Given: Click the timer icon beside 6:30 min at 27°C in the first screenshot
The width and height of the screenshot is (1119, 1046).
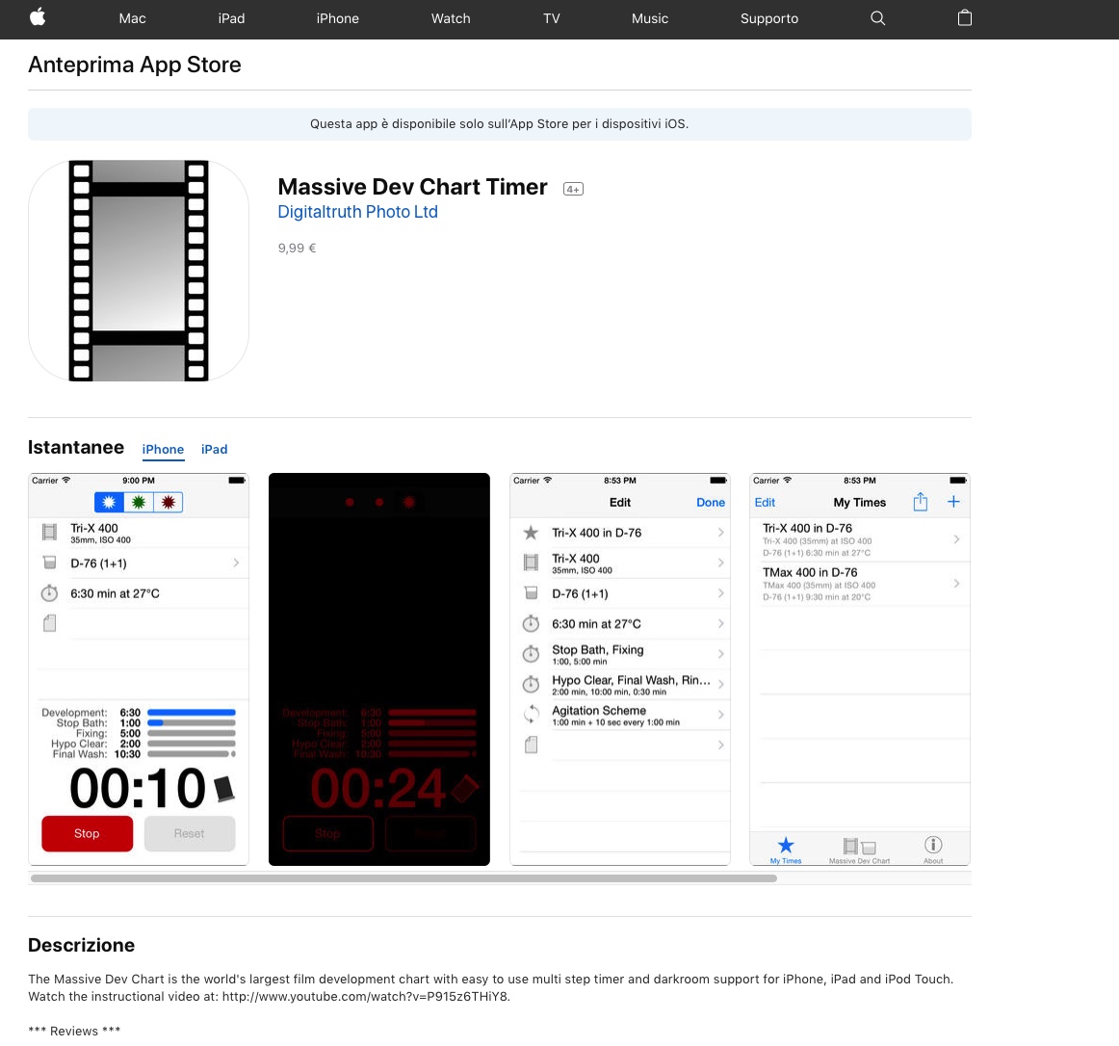Looking at the screenshot, I should (49, 592).
